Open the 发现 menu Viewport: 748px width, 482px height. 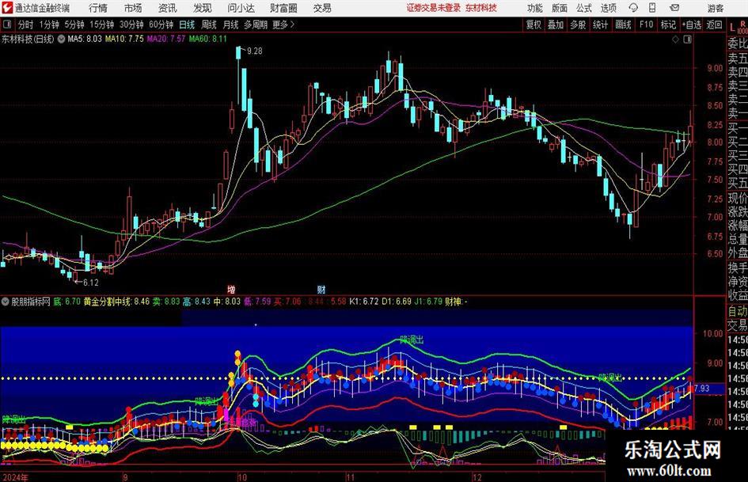coord(203,8)
